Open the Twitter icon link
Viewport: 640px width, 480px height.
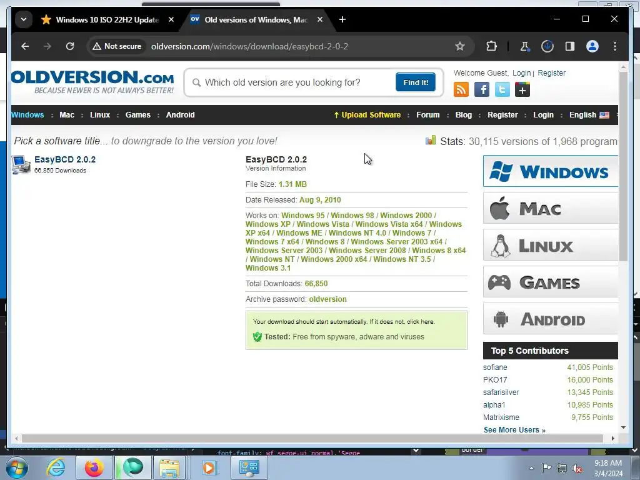coord(502,89)
